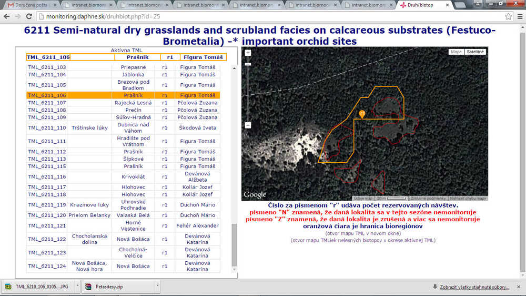Image resolution: width=526 pixels, height=296 pixels.
Task: Go forward to the next page
Action: [18, 16]
